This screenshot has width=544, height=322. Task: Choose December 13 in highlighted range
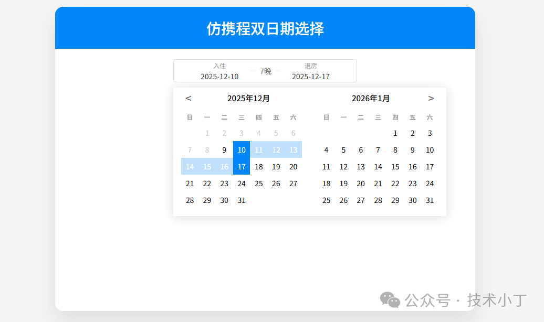(x=294, y=150)
